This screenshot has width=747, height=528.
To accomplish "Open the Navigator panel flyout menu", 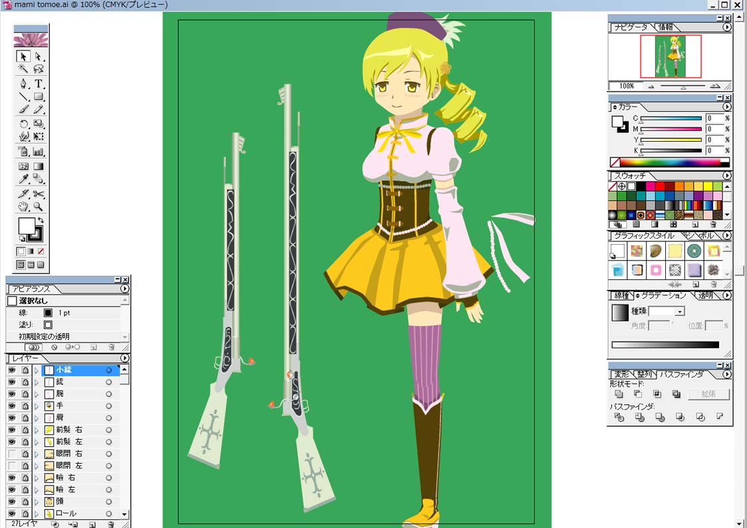I will [x=726, y=27].
